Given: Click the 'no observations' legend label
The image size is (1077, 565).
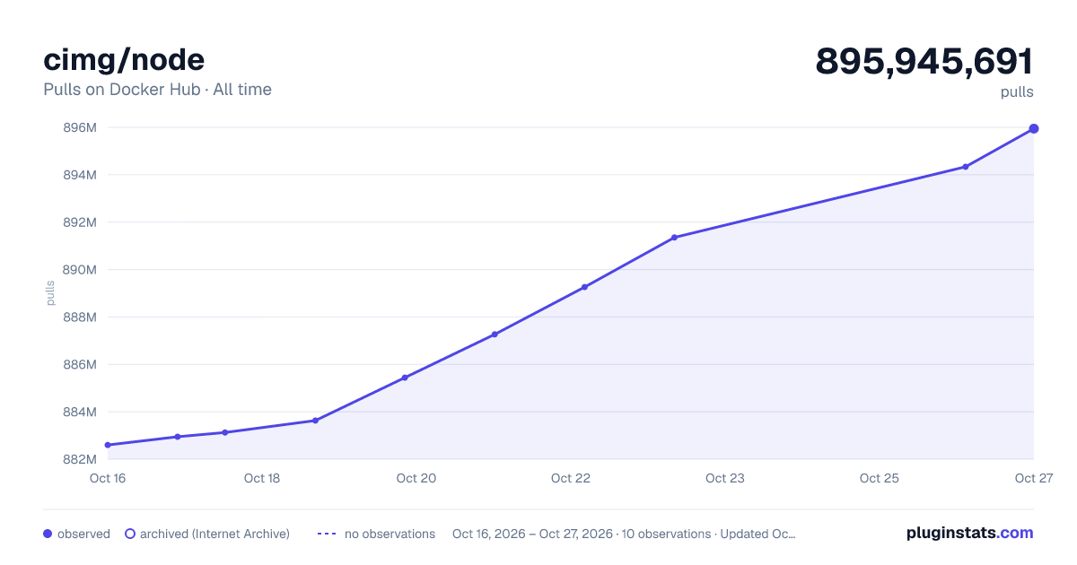Looking at the screenshot, I should [390, 534].
